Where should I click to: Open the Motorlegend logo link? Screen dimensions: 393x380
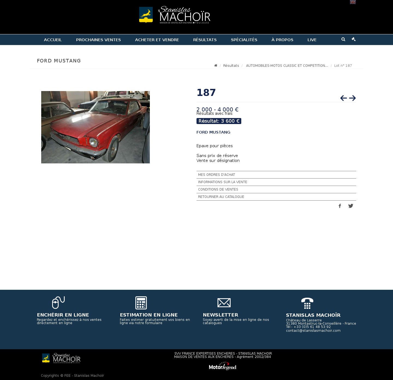[223, 366]
